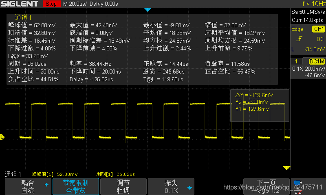The height and width of the screenshot is (195, 326).
Task: Click the 负占空比 = 44.51% measurement
Action: 33,79
